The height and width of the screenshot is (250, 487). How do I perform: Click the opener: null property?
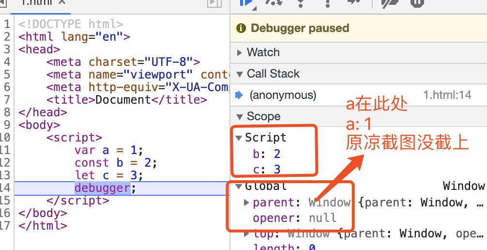pos(295,218)
